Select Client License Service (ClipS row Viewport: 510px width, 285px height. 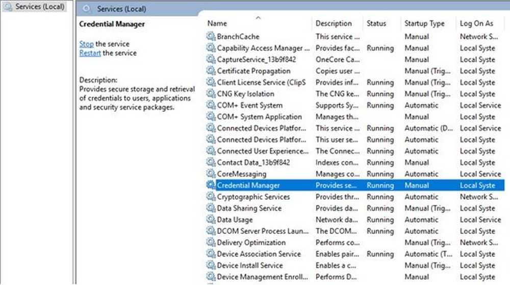[261, 82]
